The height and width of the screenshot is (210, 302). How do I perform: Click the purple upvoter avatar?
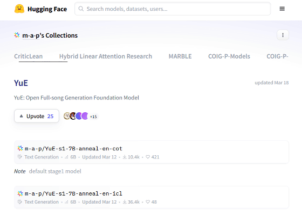(x=85, y=116)
